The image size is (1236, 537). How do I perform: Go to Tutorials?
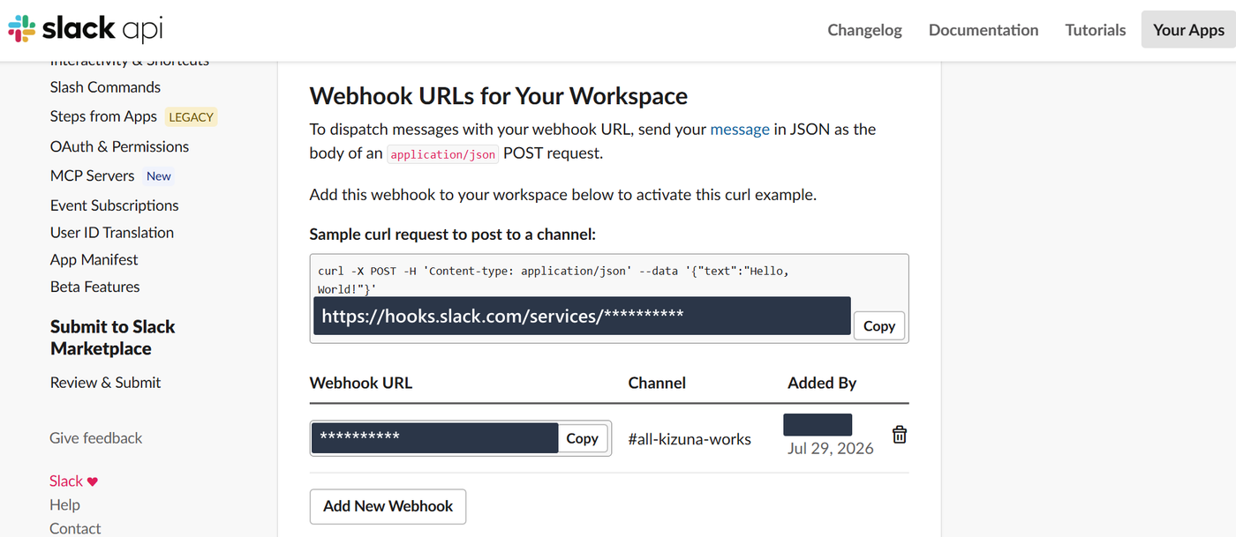tap(1095, 29)
